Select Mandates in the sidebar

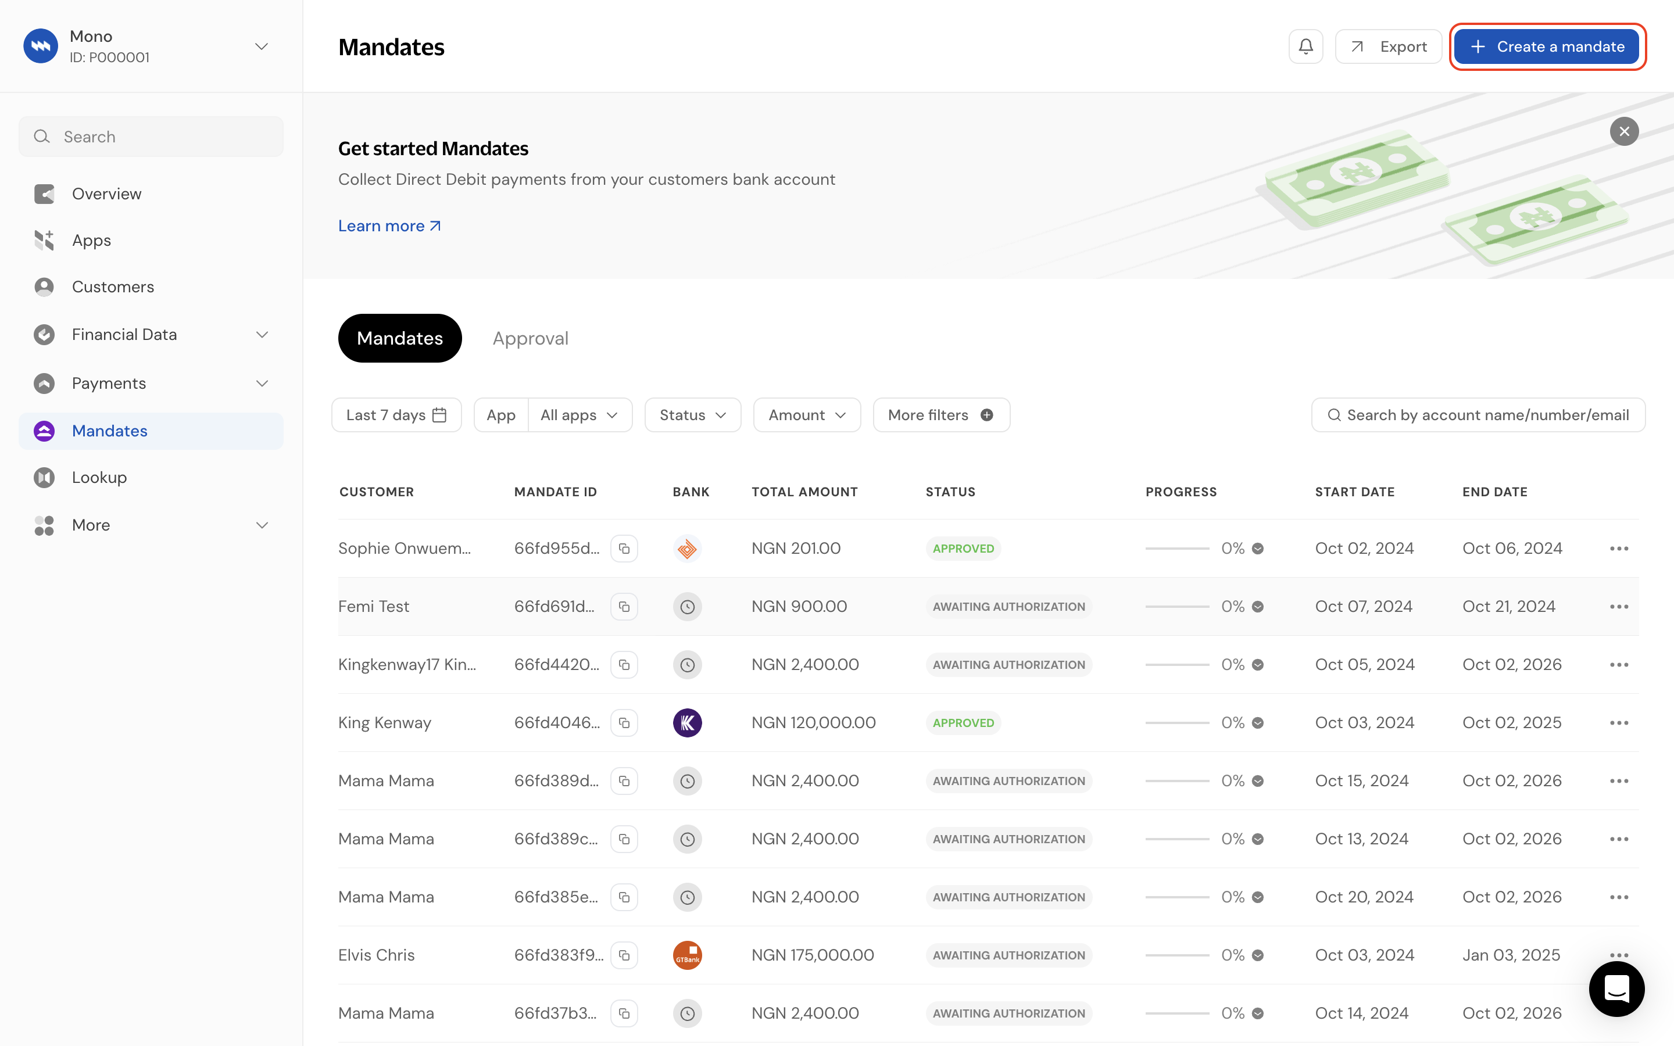[151, 431]
